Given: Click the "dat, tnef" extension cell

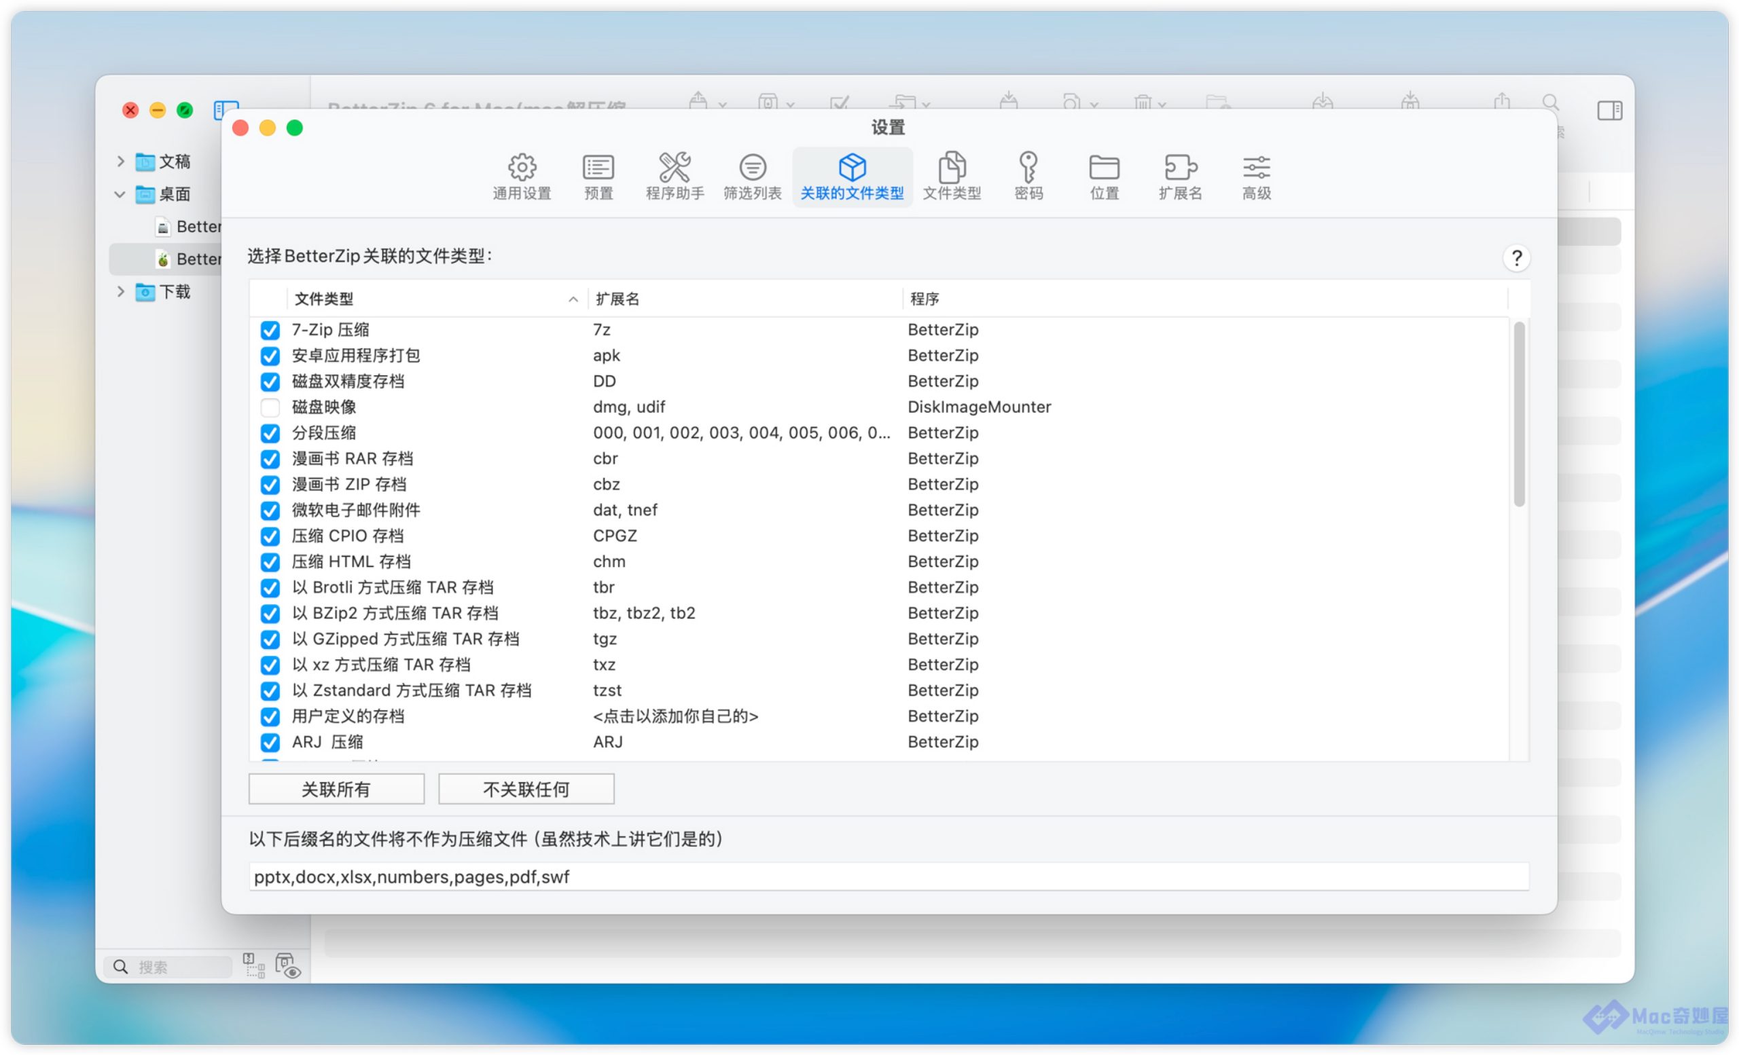Looking at the screenshot, I should point(624,511).
